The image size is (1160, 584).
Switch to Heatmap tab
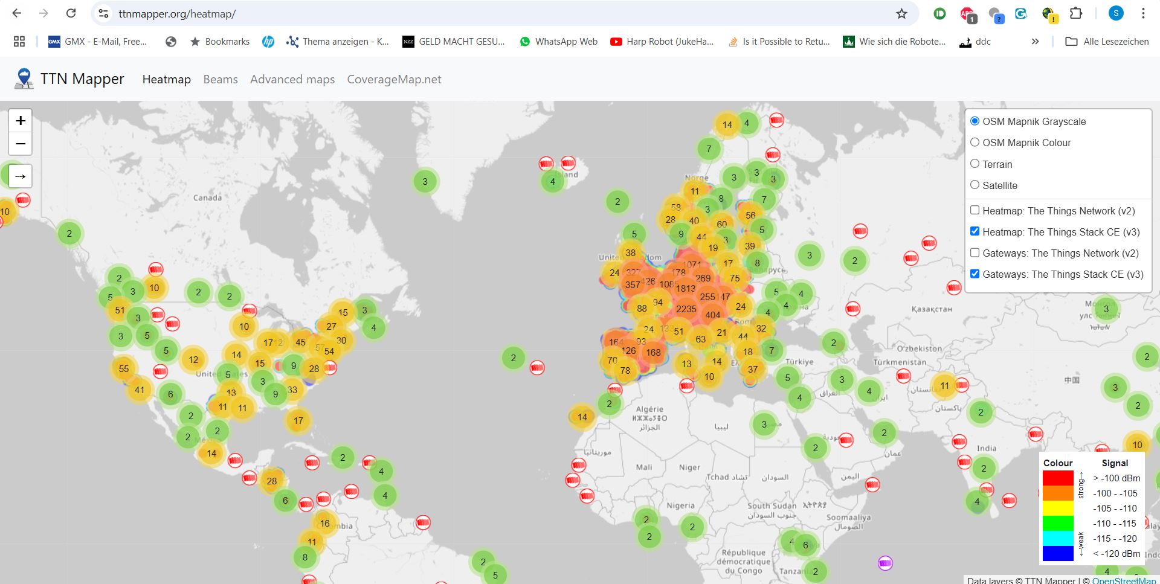click(167, 79)
